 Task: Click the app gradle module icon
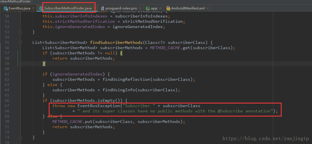(148, 8)
